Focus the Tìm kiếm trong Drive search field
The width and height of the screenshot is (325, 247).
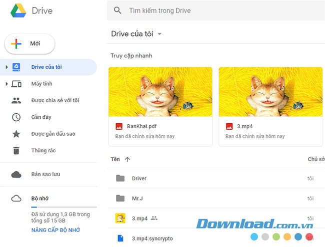tap(216, 10)
